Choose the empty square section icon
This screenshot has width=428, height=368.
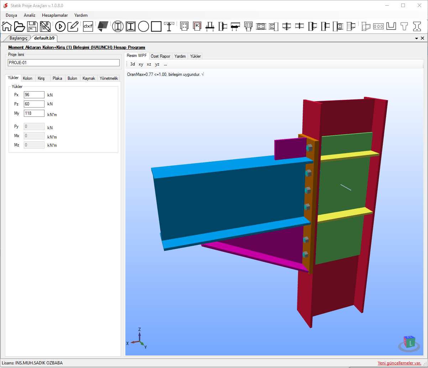click(x=156, y=26)
